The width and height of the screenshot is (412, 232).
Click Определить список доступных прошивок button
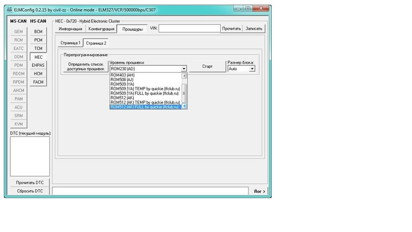[86, 67]
